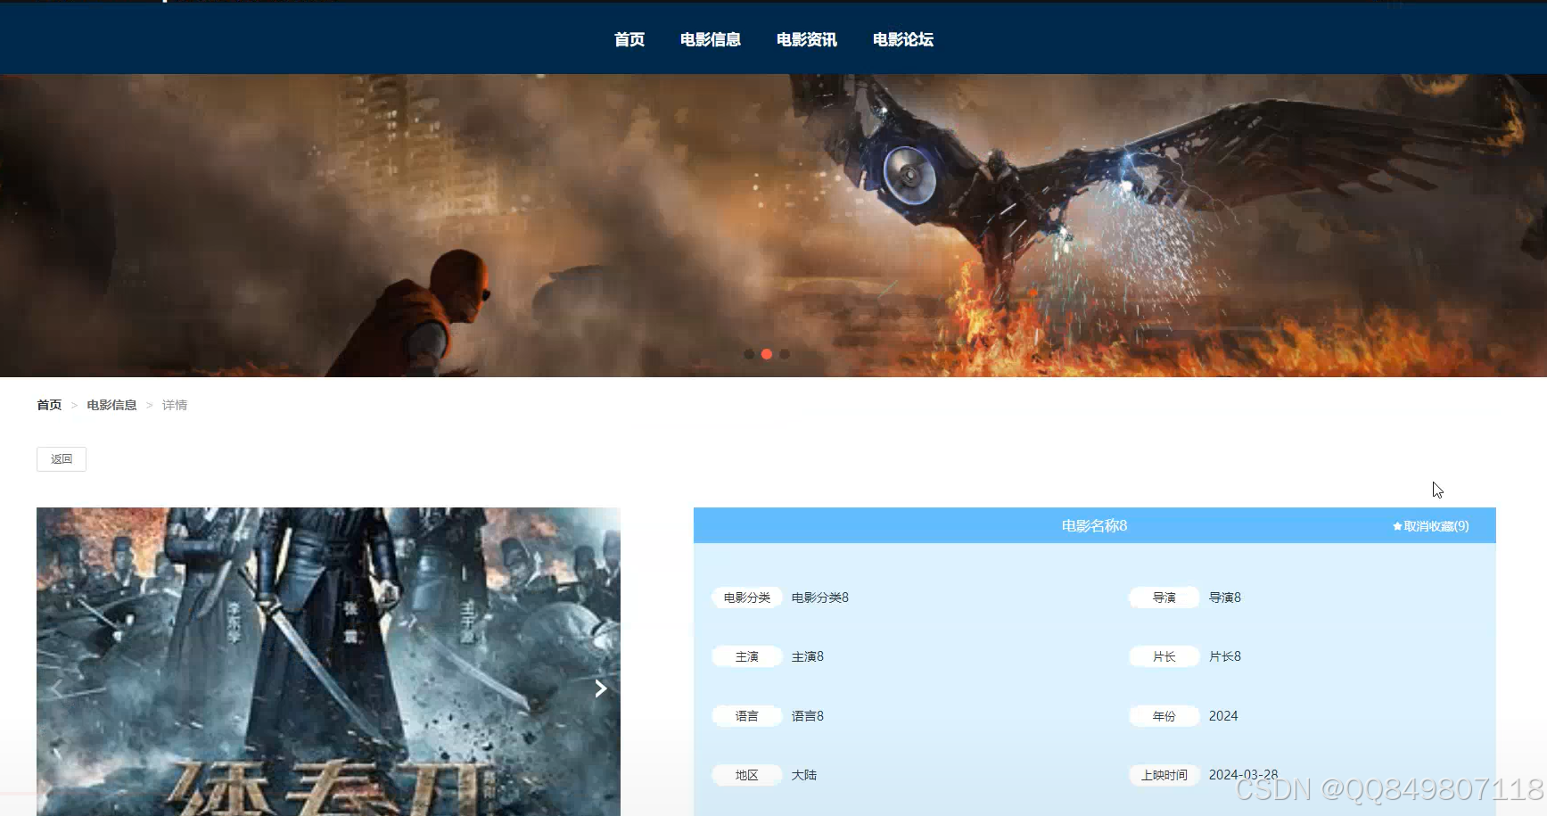Click the movie poster image
This screenshot has width=1547, height=816.
(328, 662)
